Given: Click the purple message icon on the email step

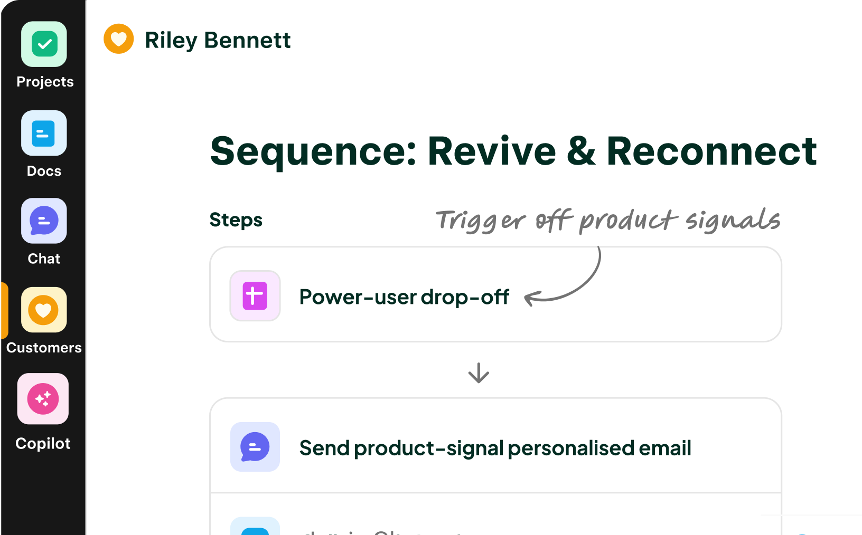Looking at the screenshot, I should coord(255,447).
